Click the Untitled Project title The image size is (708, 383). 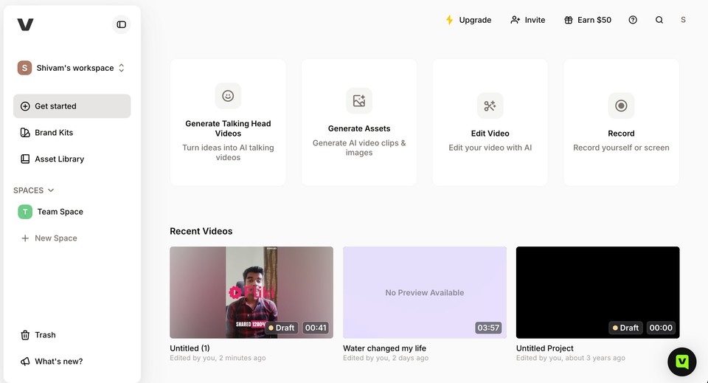point(544,348)
